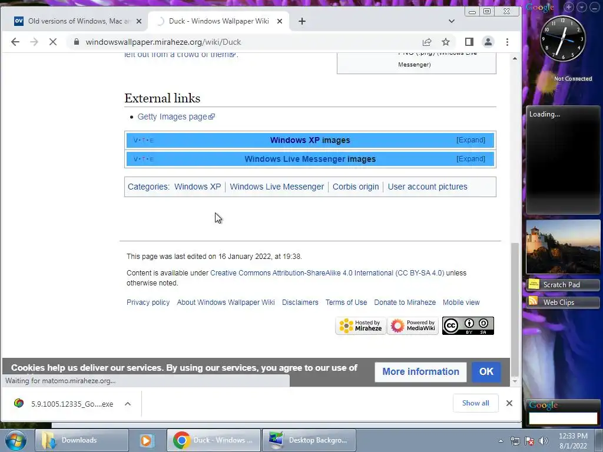Open the Chrome three-dot menu

tap(507, 42)
